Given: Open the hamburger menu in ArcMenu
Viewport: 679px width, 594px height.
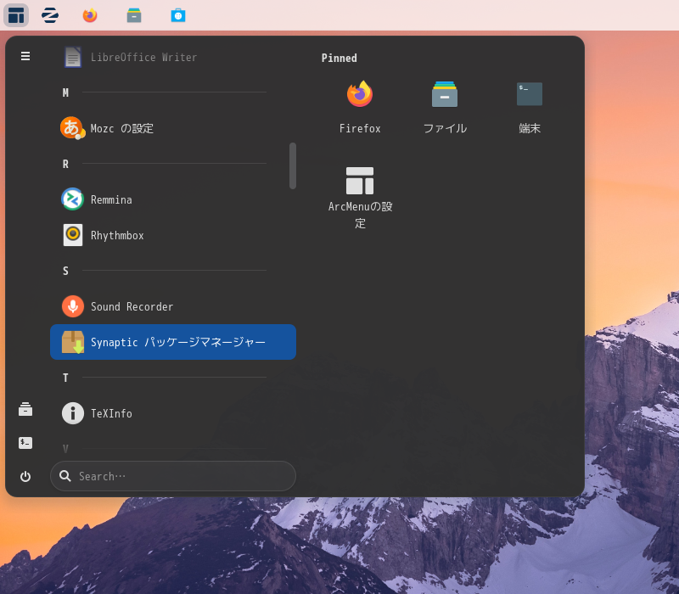Looking at the screenshot, I should click(x=25, y=56).
